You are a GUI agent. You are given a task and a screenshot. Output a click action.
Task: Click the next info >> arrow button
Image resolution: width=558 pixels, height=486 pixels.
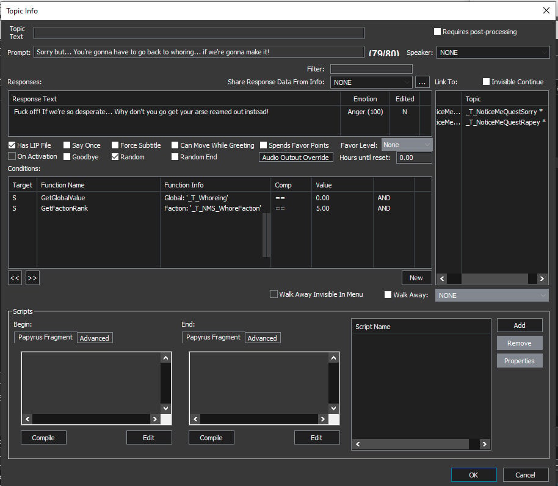32,278
